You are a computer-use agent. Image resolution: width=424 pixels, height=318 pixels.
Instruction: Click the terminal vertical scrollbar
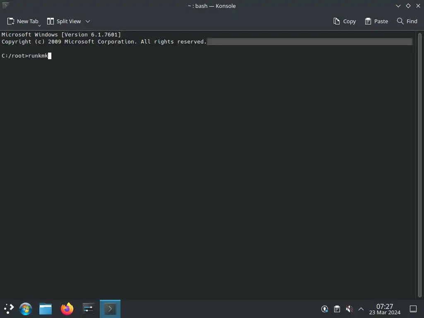tap(420, 165)
